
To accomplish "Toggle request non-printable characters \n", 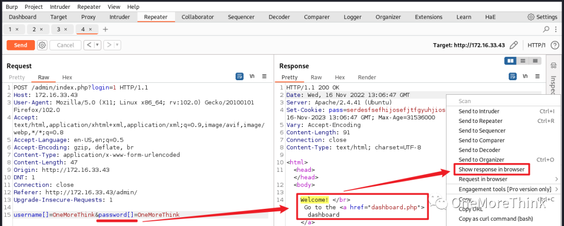I will tap(252, 77).
